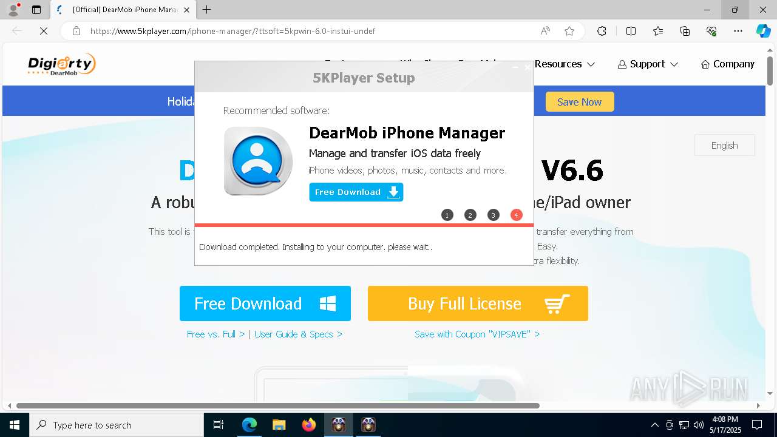
Task: Open the Favorites list icon
Action: (x=658, y=31)
